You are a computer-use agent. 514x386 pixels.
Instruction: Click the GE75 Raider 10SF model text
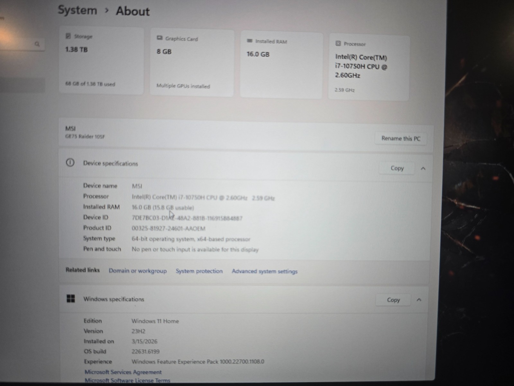pyautogui.click(x=85, y=136)
